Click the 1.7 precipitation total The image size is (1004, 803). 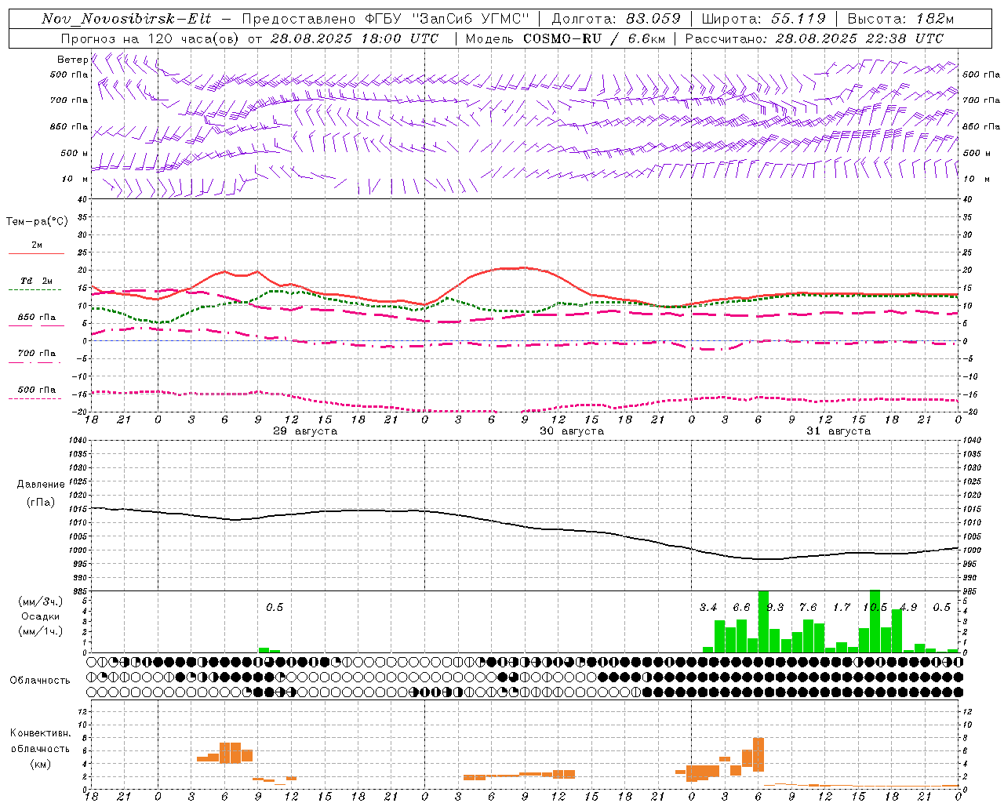click(x=842, y=607)
